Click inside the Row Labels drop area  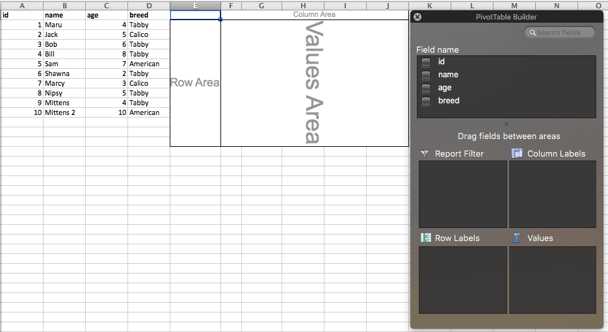click(x=462, y=280)
